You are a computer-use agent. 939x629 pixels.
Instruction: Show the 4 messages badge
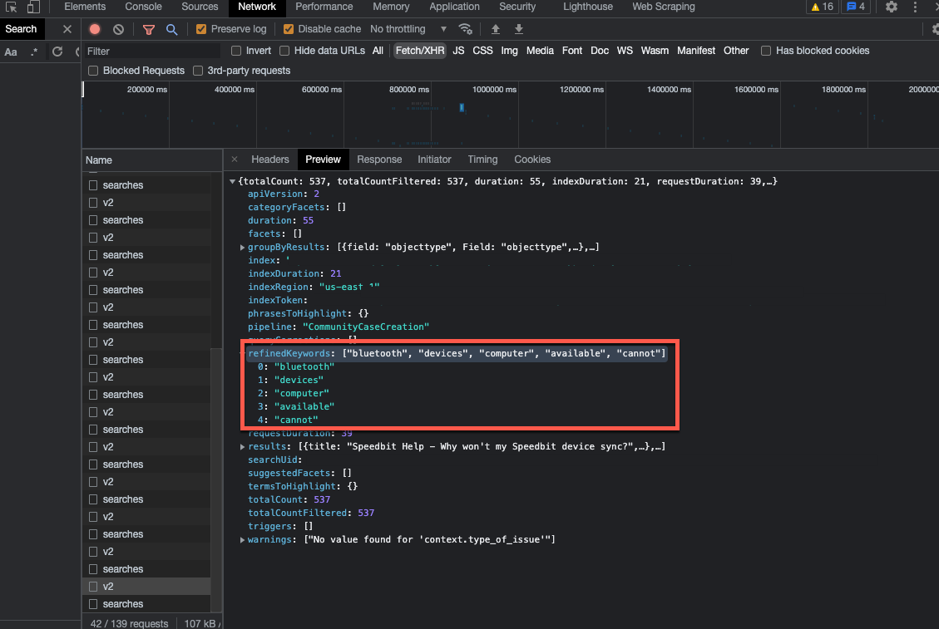pos(855,7)
